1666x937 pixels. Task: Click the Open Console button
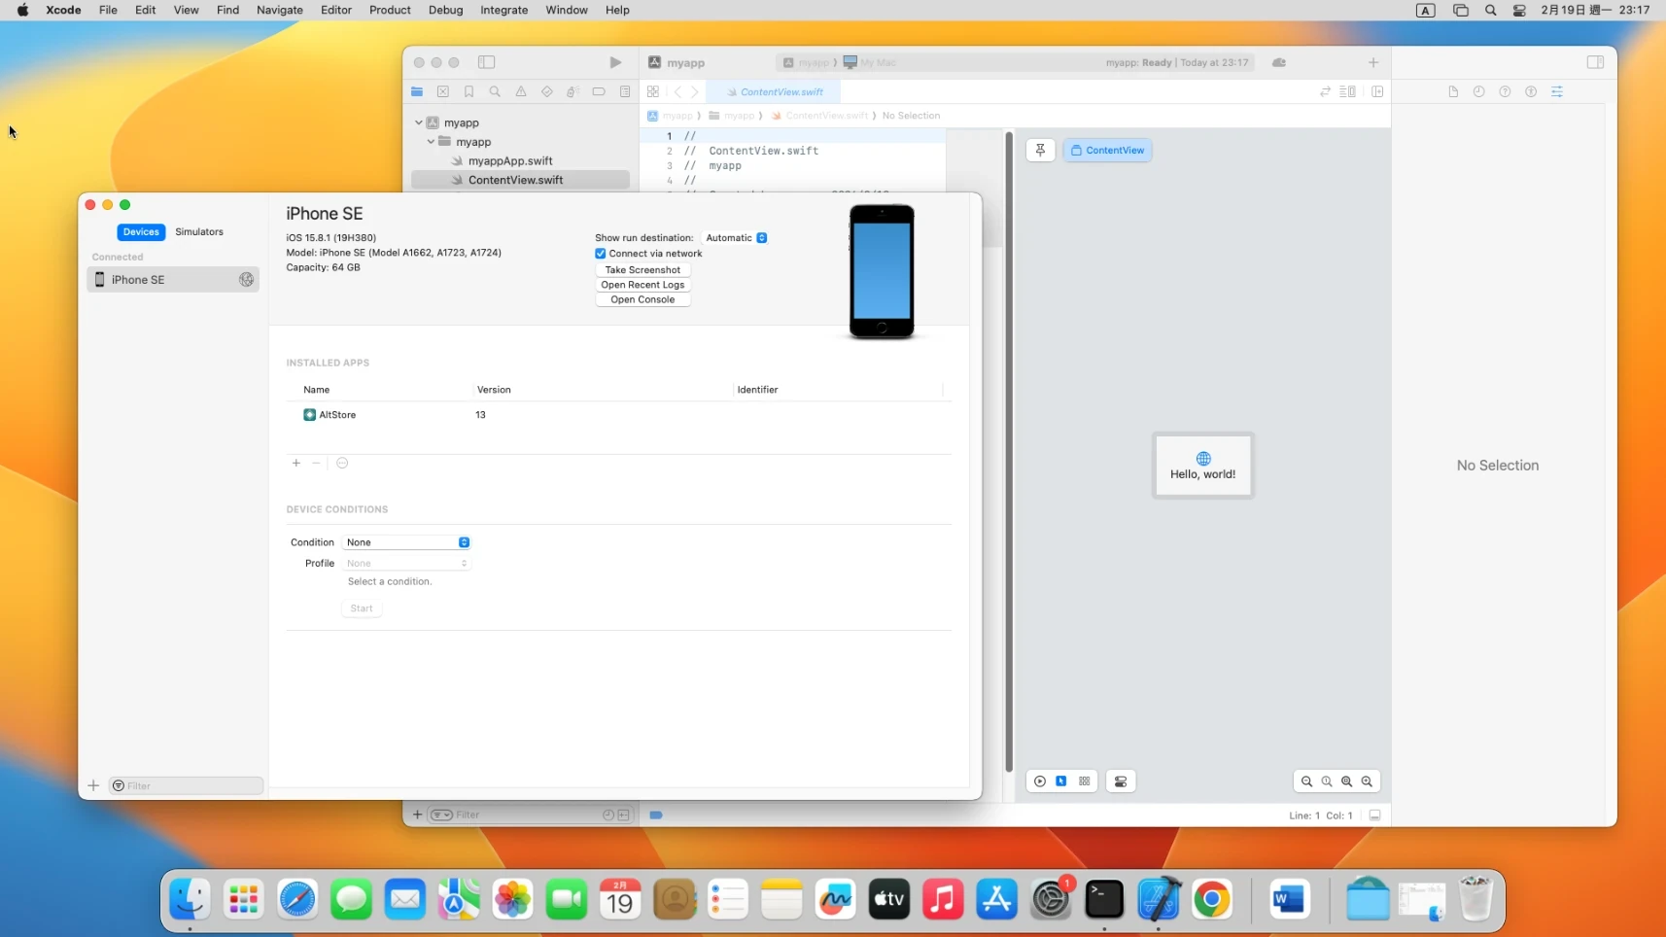[x=642, y=300]
